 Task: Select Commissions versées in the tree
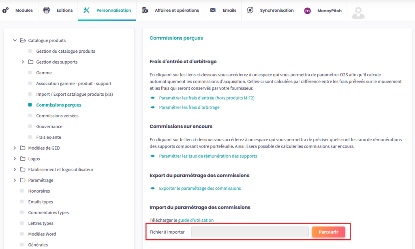pos(57,116)
